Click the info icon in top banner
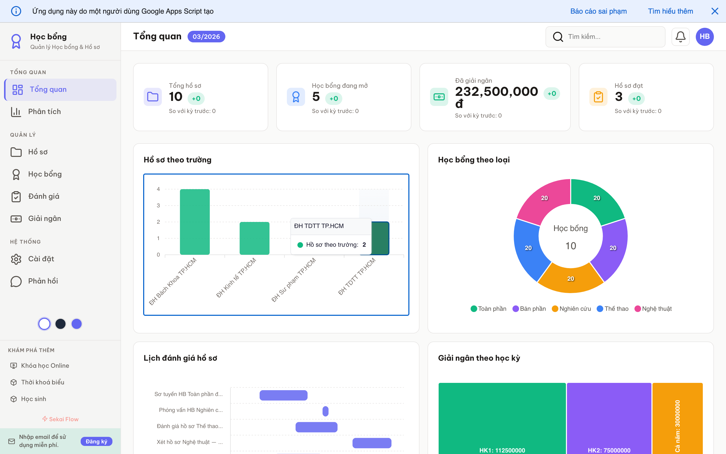 (16, 11)
